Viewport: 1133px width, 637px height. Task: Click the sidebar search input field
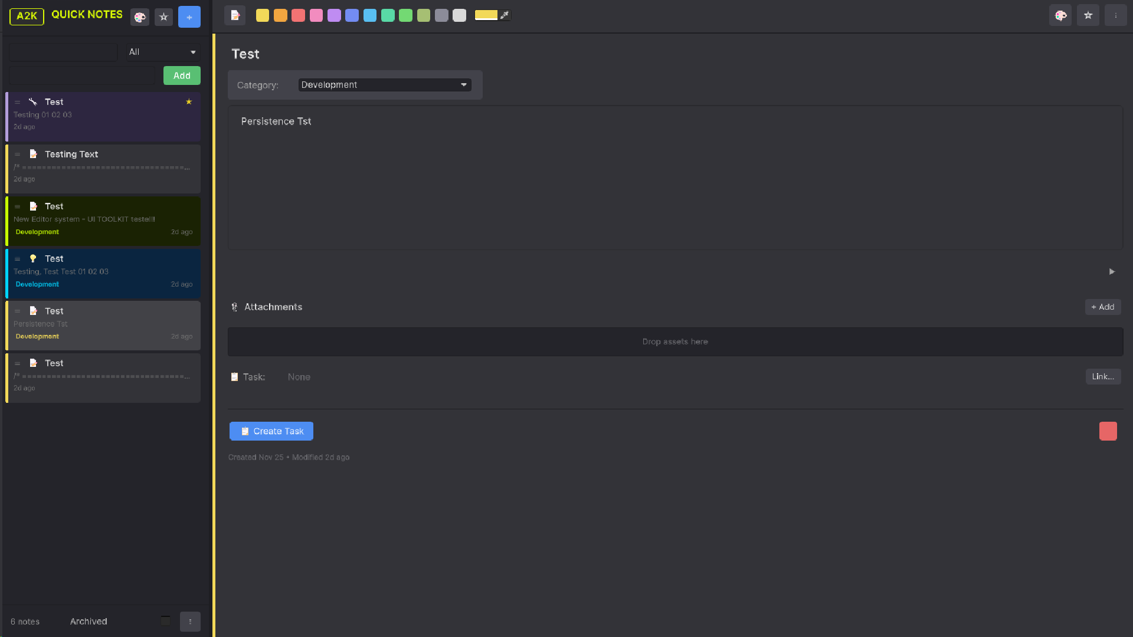click(63, 52)
